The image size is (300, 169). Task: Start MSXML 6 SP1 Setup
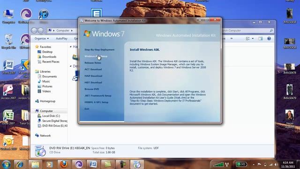pyautogui.click(x=96, y=102)
